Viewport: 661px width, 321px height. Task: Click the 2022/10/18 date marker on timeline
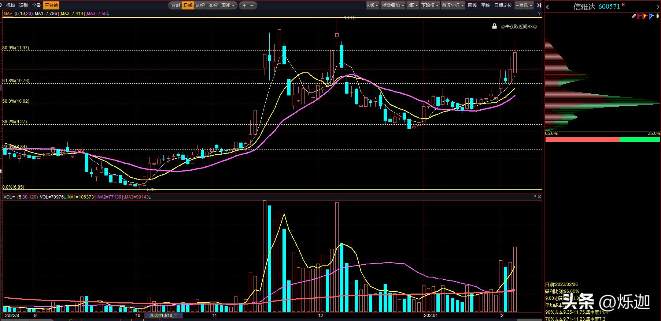(163, 315)
